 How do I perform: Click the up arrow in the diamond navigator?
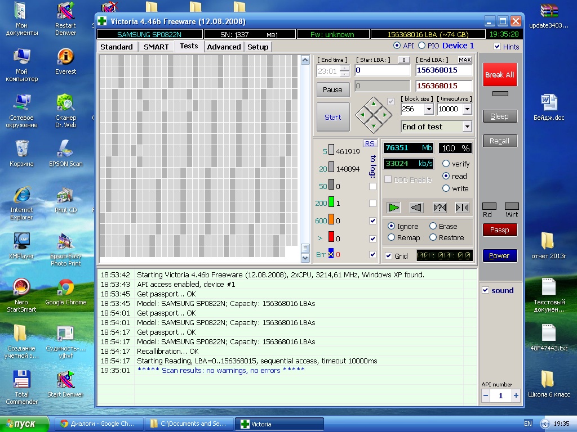point(374,104)
